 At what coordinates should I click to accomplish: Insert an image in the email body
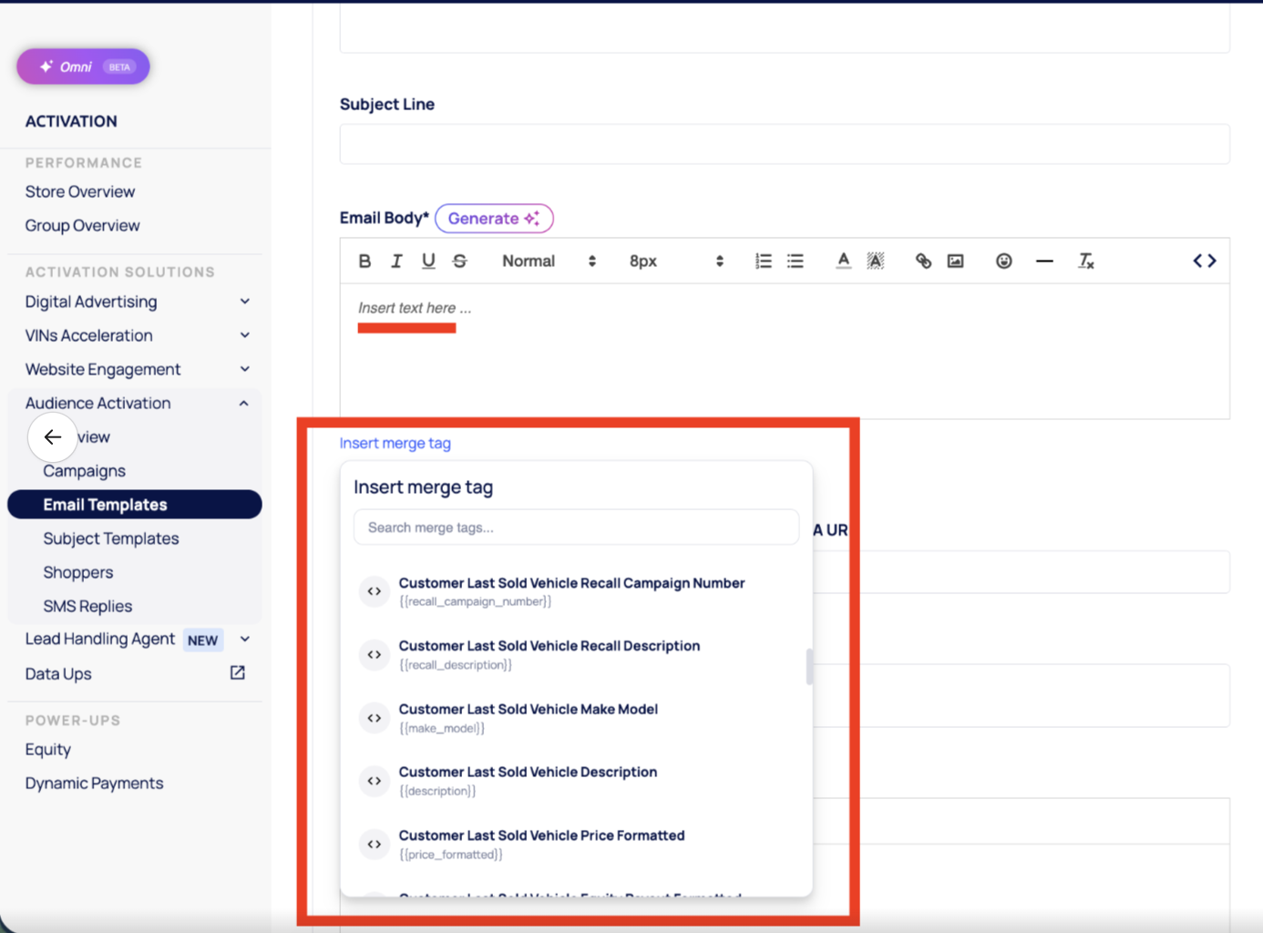[x=955, y=261]
